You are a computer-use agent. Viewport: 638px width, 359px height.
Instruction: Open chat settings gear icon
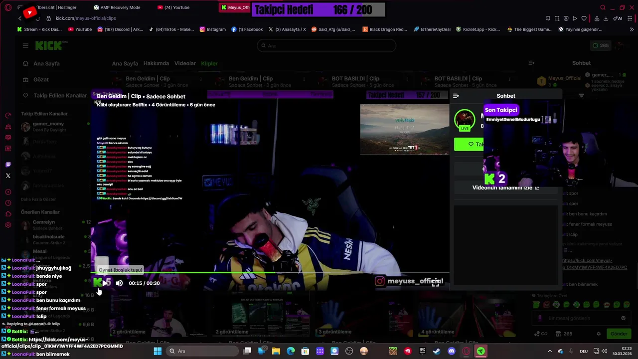coord(599,334)
